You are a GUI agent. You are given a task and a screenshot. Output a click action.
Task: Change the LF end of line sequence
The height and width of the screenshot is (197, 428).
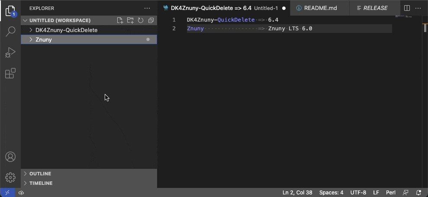pos(376,193)
